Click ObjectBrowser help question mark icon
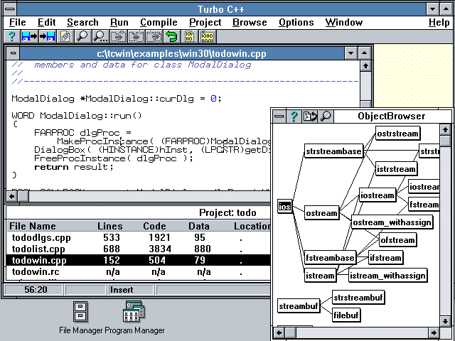The width and height of the screenshot is (455, 341). tap(294, 116)
